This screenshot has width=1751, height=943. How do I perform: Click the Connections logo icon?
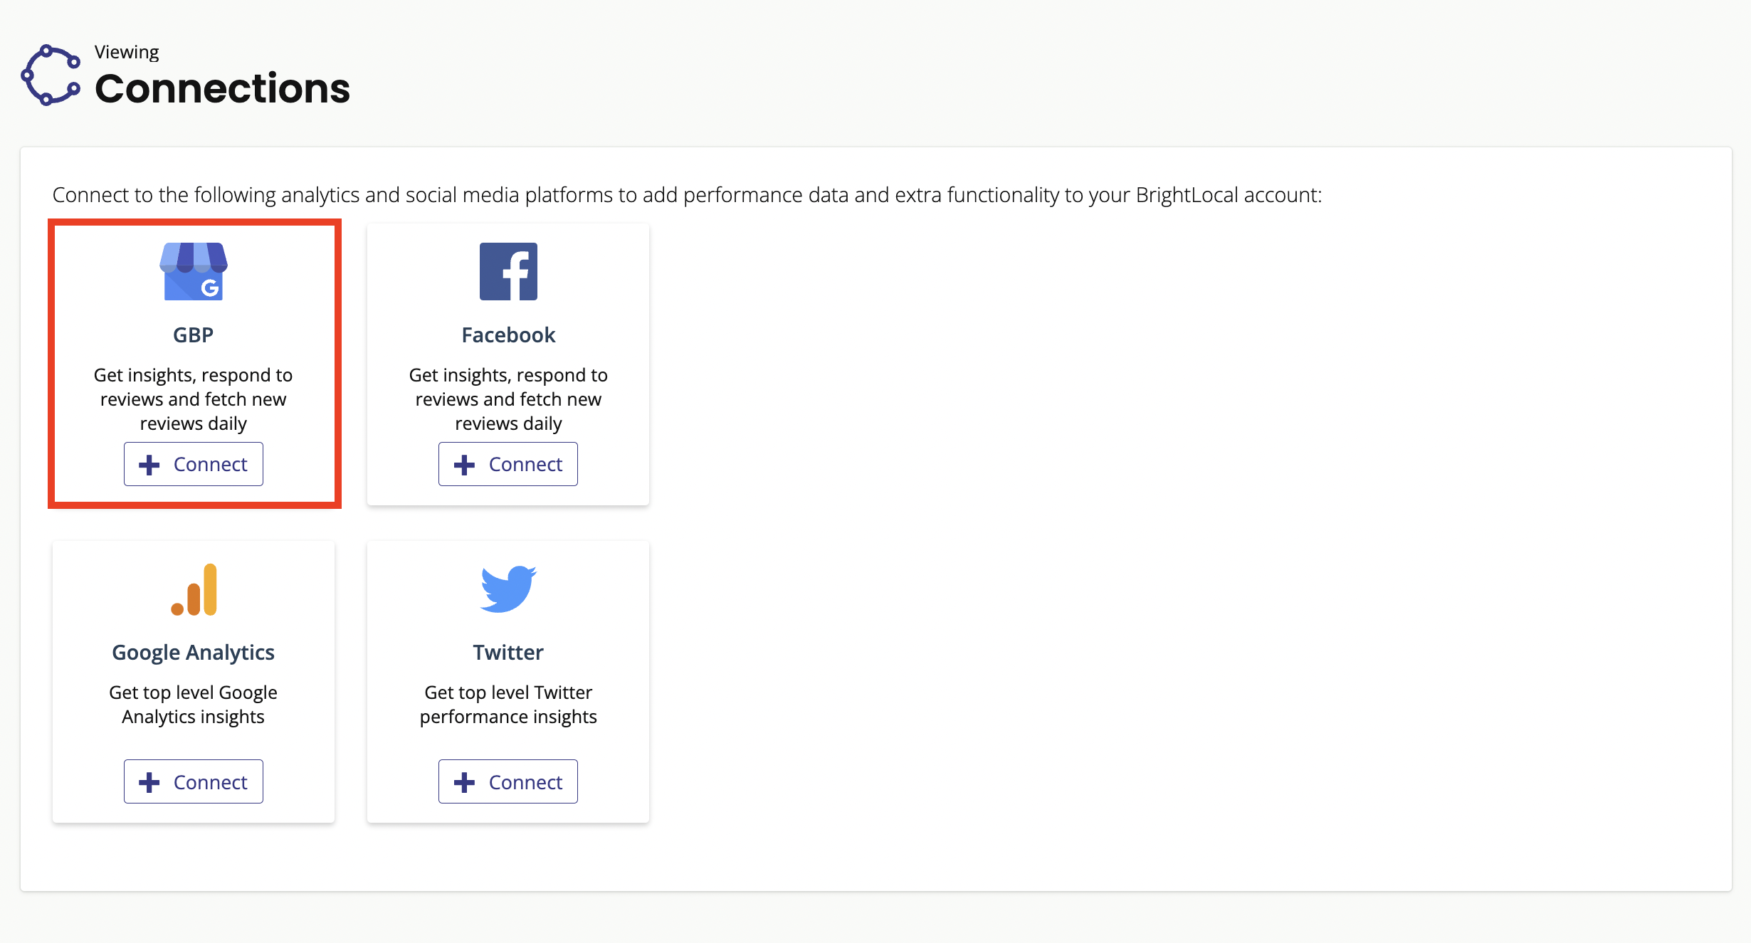[x=51, y=75]
